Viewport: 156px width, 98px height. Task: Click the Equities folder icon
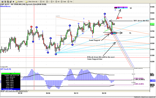coord(16,2)
